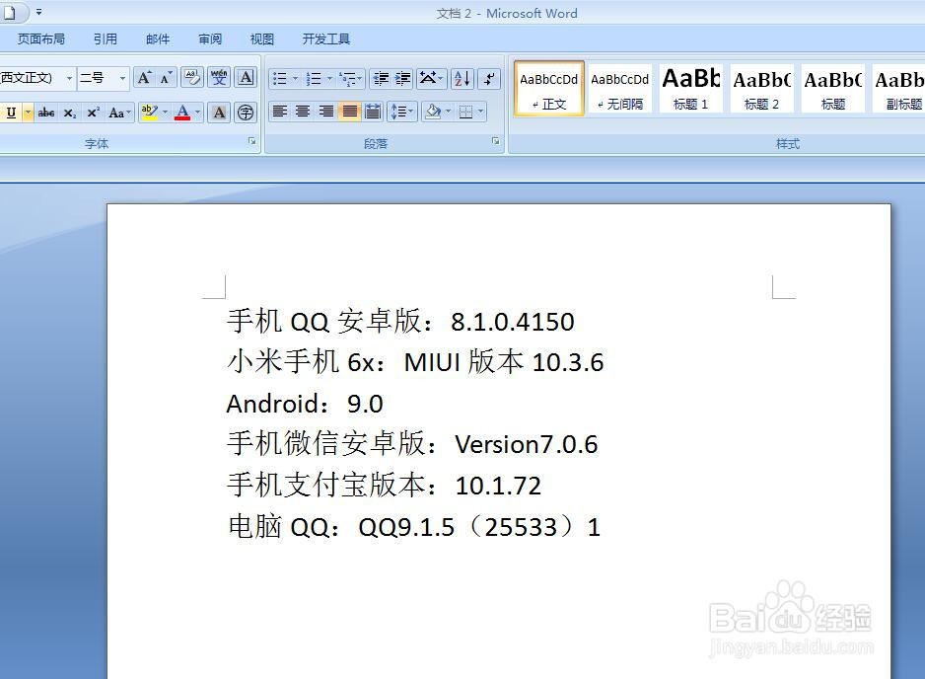Click line '手机支付宝版本：10.1.72'
925x679 pixels.
pyautogui.click(x=384, y=486)
